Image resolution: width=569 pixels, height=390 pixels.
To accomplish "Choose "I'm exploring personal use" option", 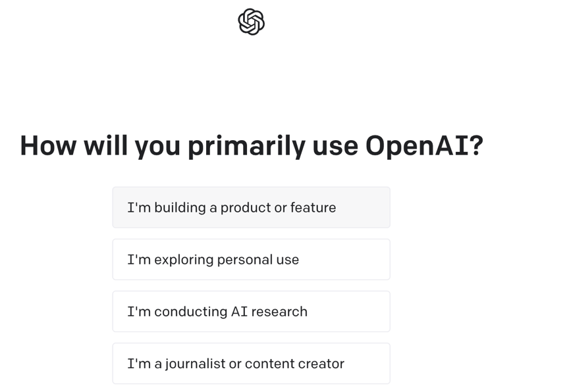I will coord(251,259).
